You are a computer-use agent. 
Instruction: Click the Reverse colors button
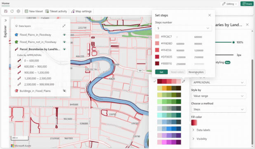pyautogui.click(x=196, y=72)
